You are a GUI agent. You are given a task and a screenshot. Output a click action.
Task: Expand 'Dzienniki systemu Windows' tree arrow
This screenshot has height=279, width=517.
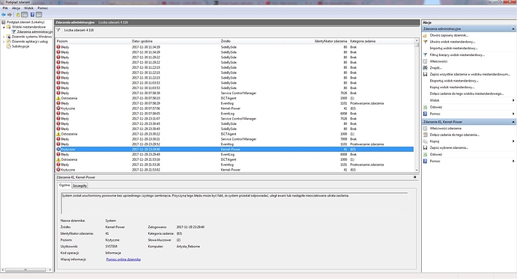pyautogui.click(x=4, y=37)
